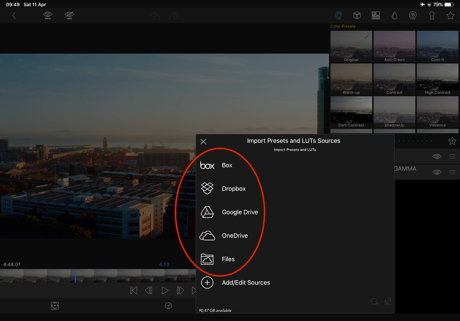
Task: Close the Import Presets and LUTs dialog
Action: pyautogui.click(x=203, y=142)
